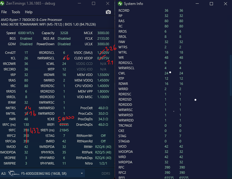Click the MAG X670E TOMAHAWK WIFI motherboard line
This screenshot has height=179, width=232.
click(48, 24)
